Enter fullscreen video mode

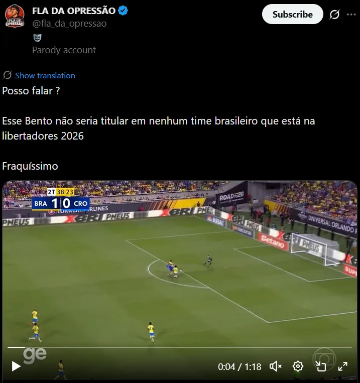(342, 366)
